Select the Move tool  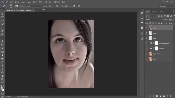2,14
